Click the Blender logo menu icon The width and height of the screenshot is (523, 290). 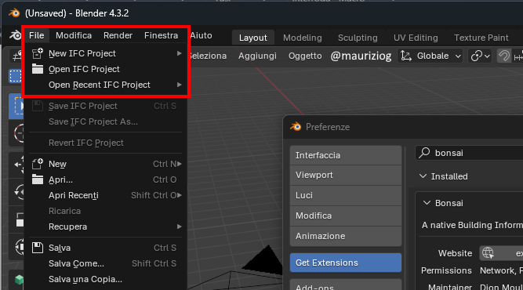click(x=15, y=35)
